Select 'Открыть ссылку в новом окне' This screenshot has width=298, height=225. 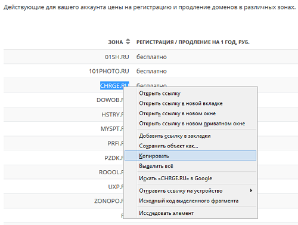pos(190,113)
